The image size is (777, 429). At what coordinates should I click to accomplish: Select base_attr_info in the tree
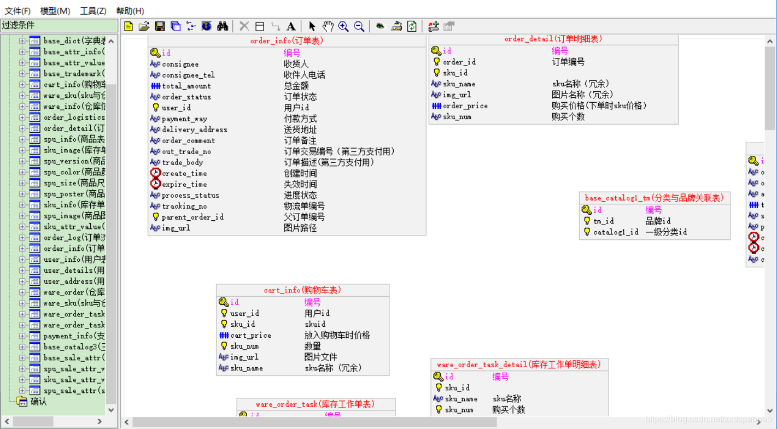[x=73, y=51]
